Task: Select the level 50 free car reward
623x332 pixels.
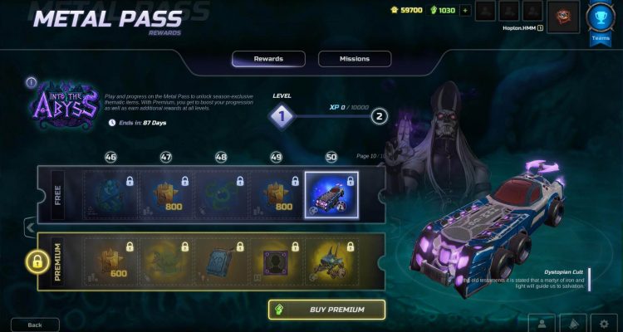Action: [x=331, y=195]
